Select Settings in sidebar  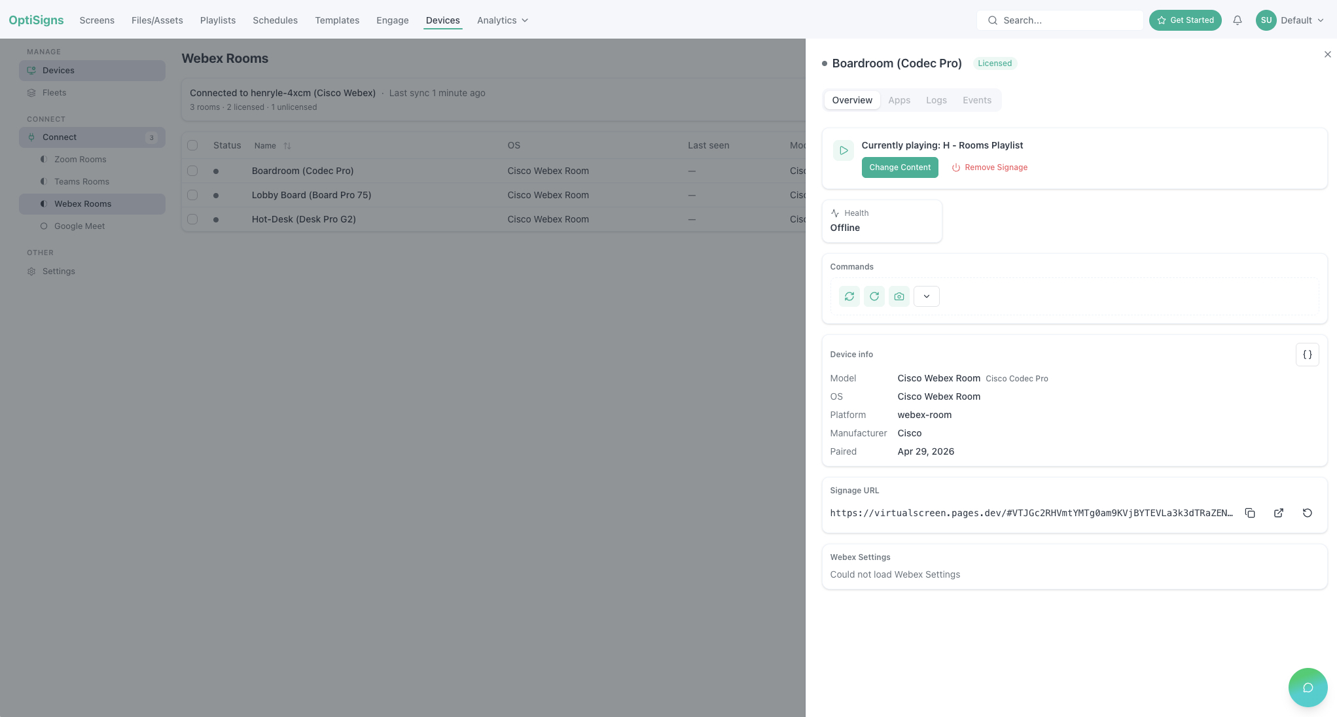92,271
